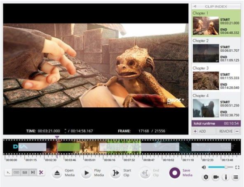Click Chapter 1 start time 00:03:21.000
The image size is (244, 187).
tap(230, 23)
